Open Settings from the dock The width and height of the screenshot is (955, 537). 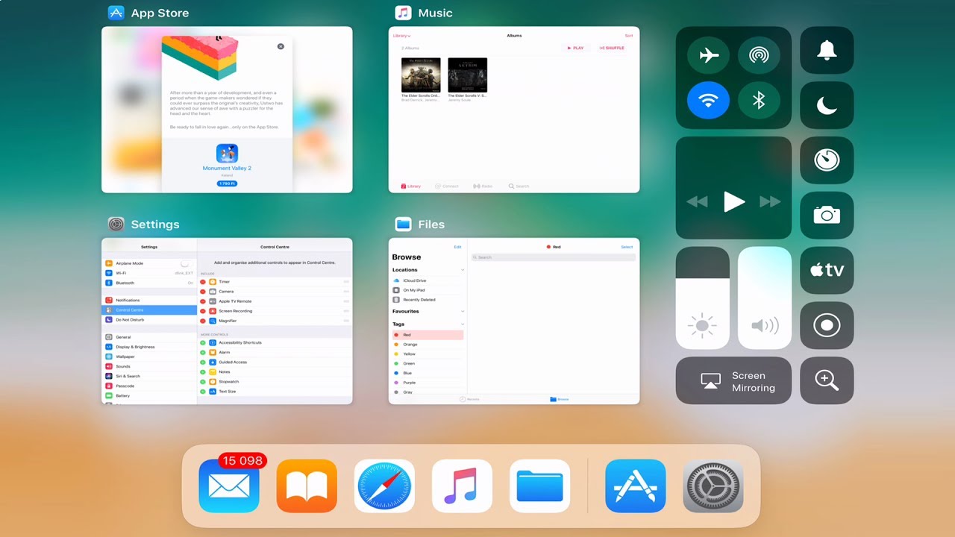(713, 486)
